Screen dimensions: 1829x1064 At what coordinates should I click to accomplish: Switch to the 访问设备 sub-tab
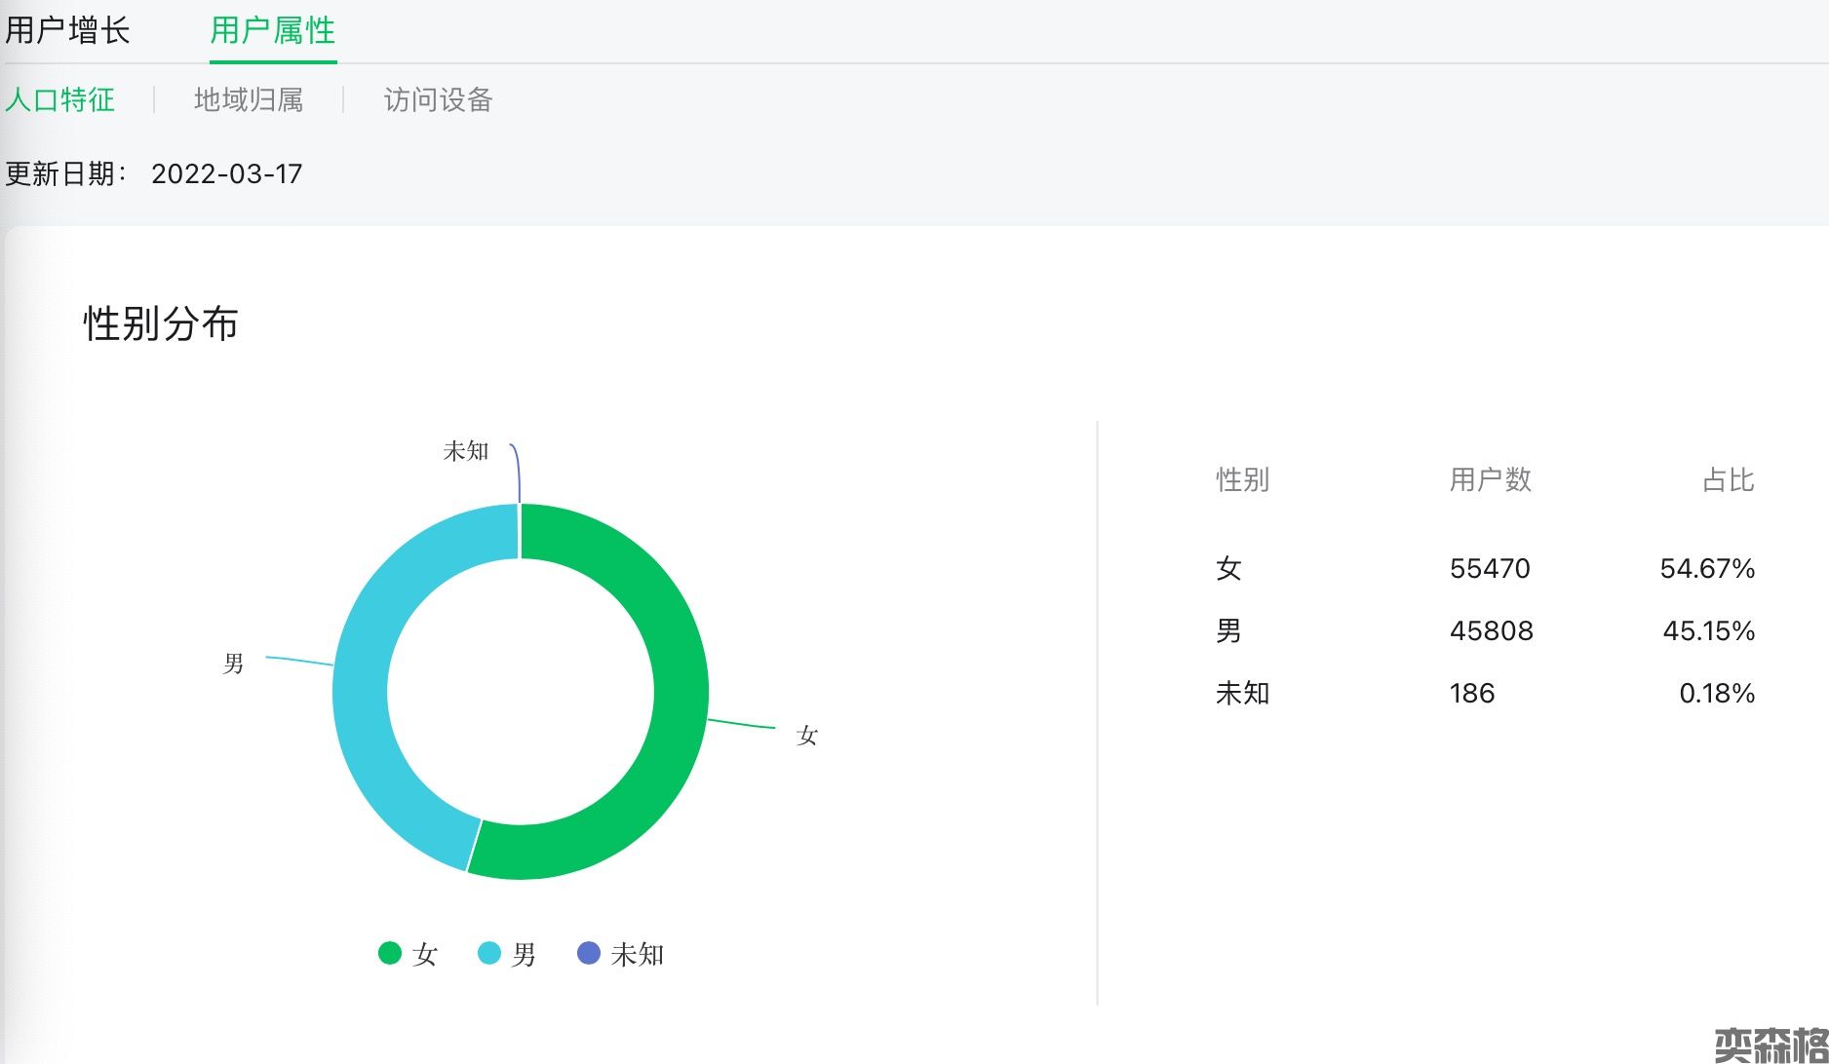pos(438,99)
